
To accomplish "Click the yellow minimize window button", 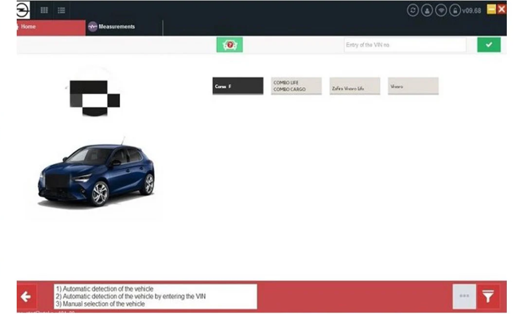I will point(491,9).
